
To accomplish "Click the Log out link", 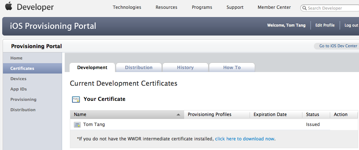I will pyautogui.click(x=351, y=25).
